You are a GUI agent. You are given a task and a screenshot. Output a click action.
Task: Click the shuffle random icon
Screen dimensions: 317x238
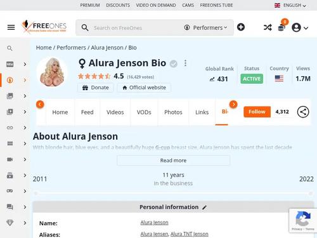click(268, 27)
